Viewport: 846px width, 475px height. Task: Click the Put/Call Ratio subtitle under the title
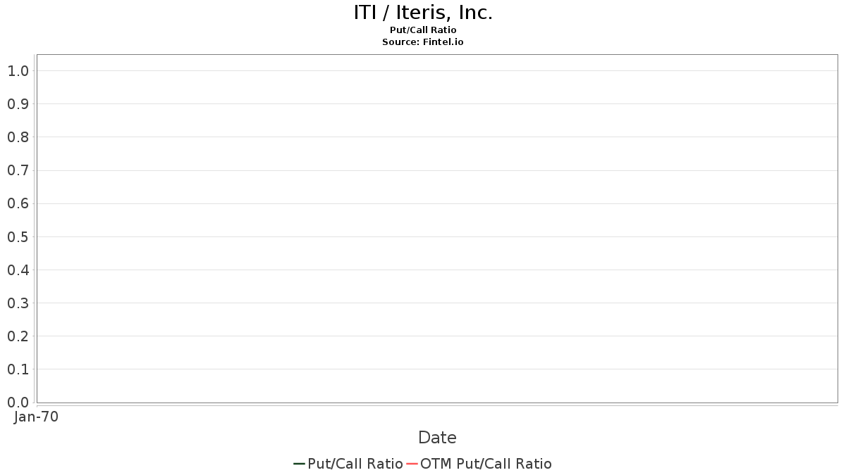(x=423, y=30)
